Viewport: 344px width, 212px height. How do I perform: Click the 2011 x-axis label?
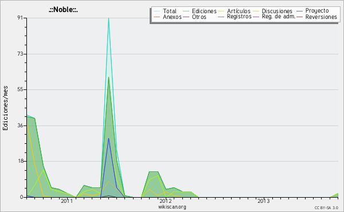click(67, 201)
